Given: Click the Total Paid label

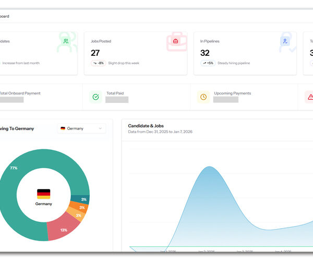Looking at the screenshot, I should click(x=115, y=93).
